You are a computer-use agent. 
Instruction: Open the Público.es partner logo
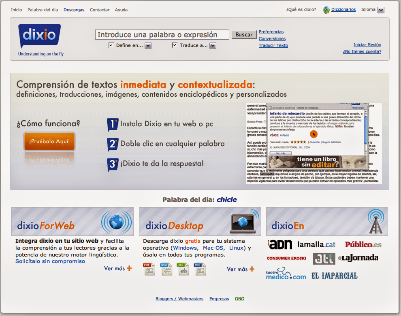[363, 244]
